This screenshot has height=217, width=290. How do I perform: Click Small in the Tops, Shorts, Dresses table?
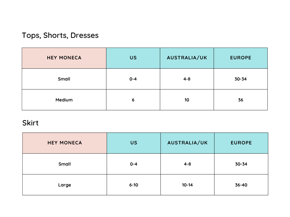click(x=64, y=79)
